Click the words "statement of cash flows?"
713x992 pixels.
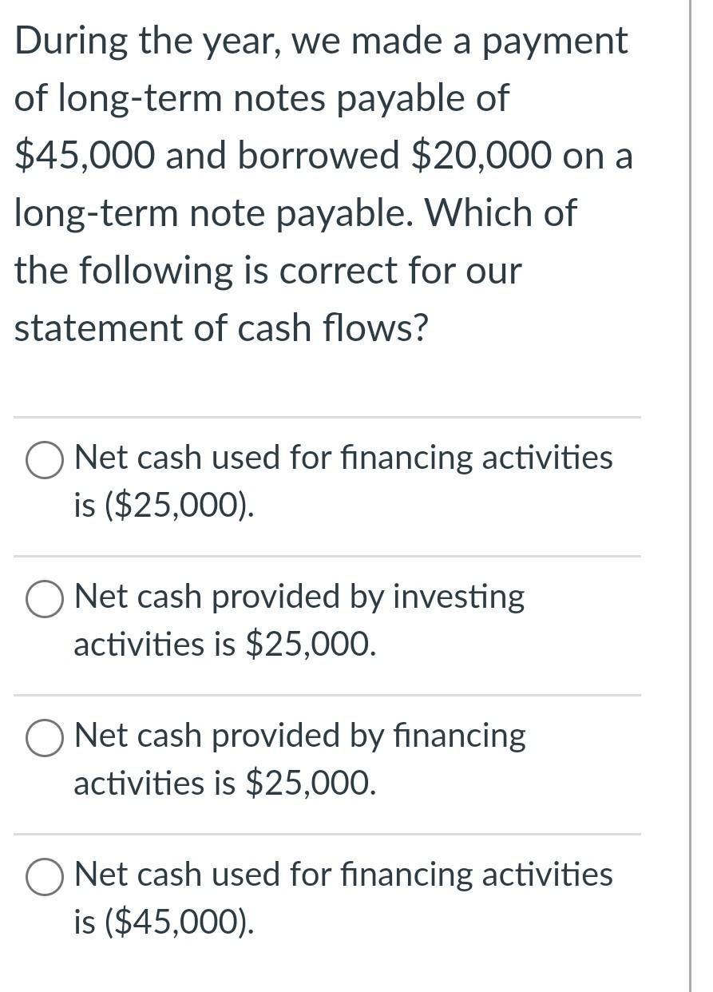pyautogui.click(x=222, y=327)
